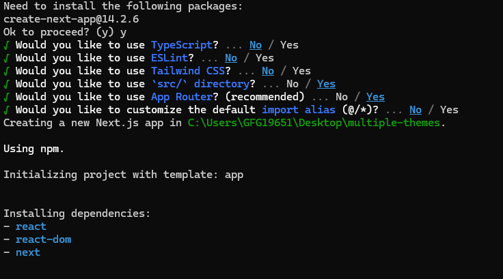Screen dimensions: 503x279
Task: Pick the underlined Yes for src/ directory
Action: point(326,84)
